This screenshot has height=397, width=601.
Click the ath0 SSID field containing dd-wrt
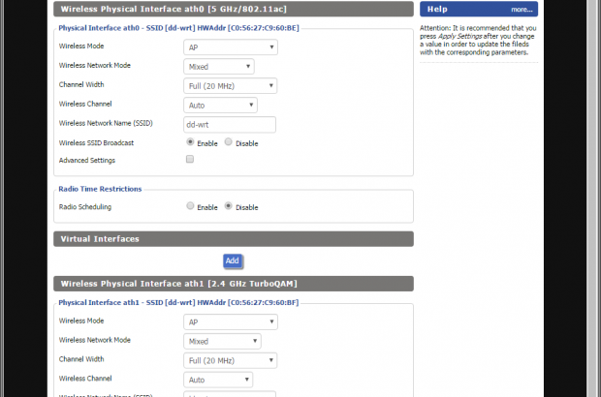point(230,124)
